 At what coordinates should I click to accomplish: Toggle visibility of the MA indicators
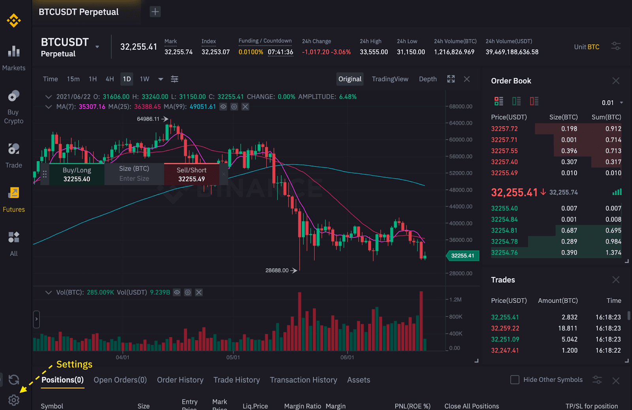coord(223,107)
